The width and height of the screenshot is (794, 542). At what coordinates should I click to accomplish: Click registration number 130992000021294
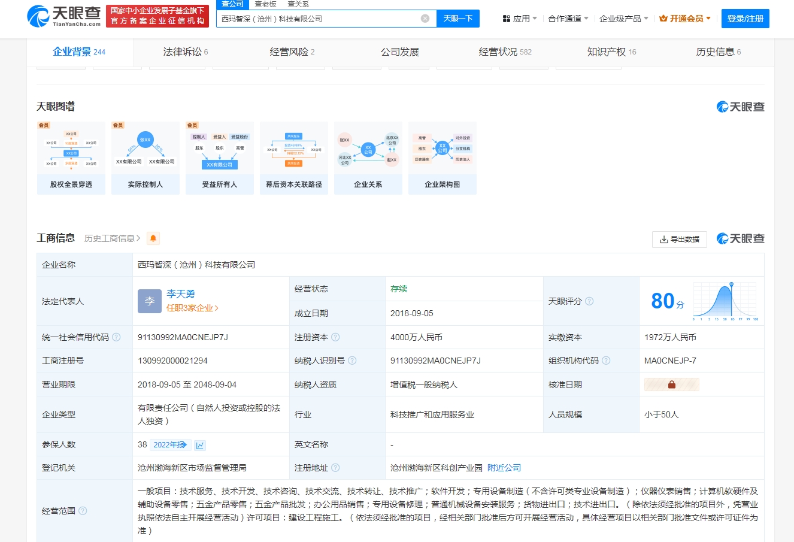click(172, 361)
